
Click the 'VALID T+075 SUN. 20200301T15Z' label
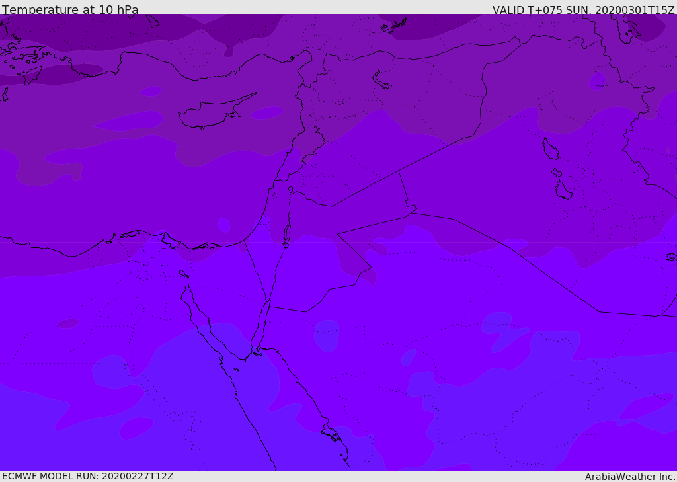(x=583, y=10)
